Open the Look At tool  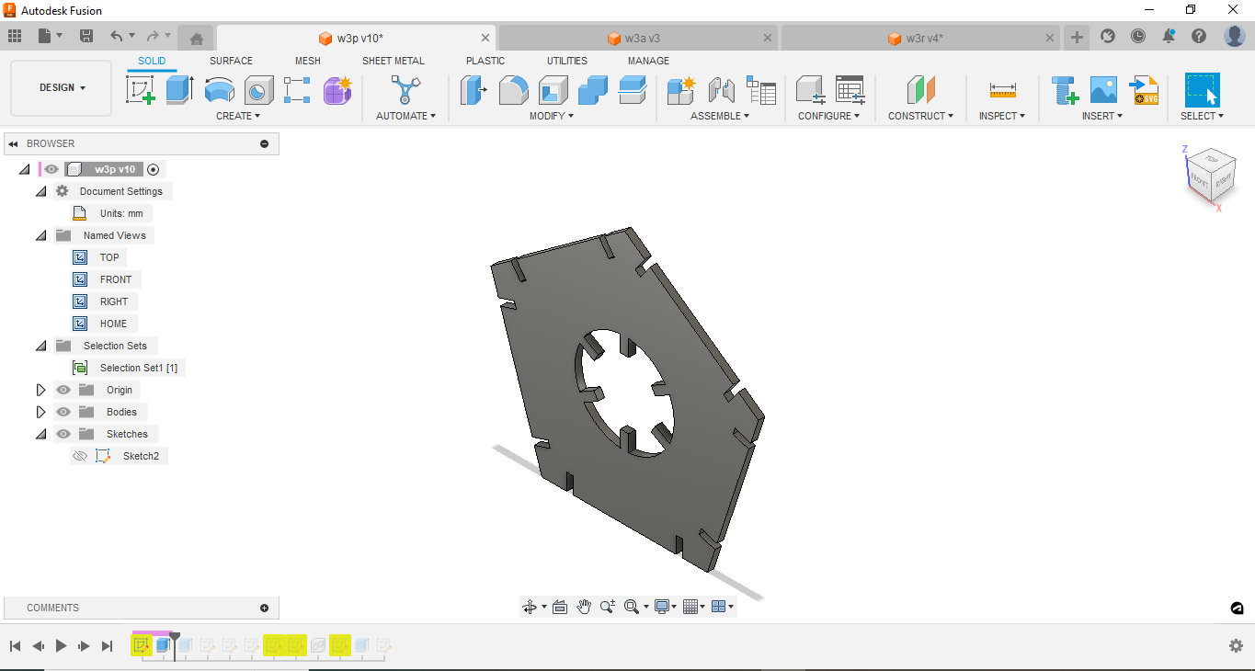point(560,607)
